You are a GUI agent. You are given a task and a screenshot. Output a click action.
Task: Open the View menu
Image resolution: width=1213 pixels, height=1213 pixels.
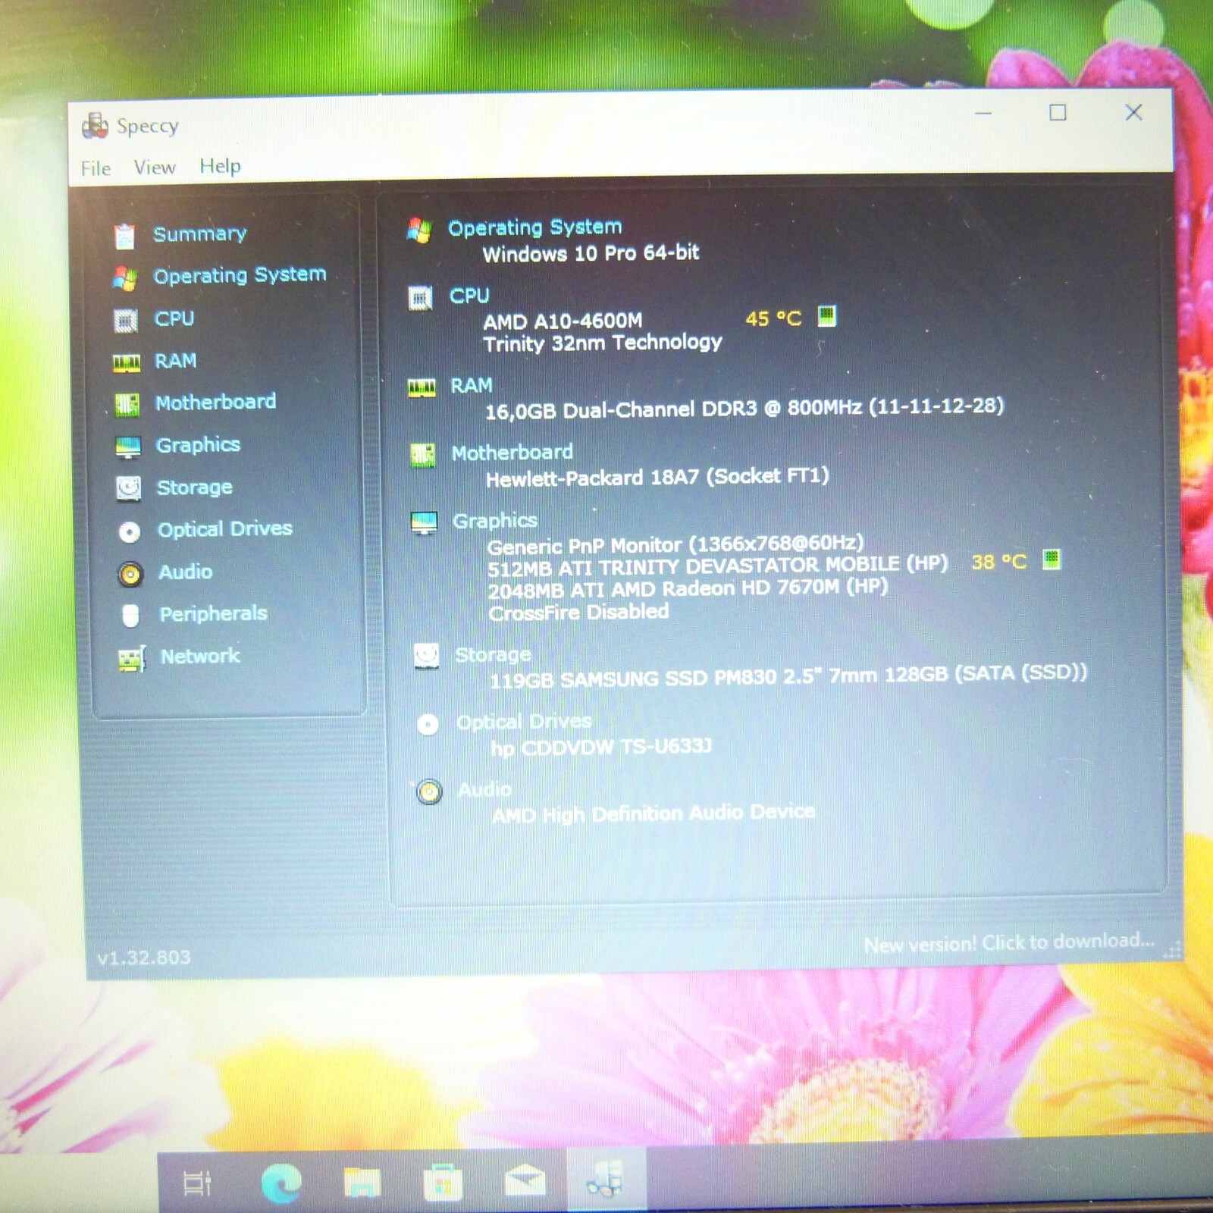pos(155,167)
